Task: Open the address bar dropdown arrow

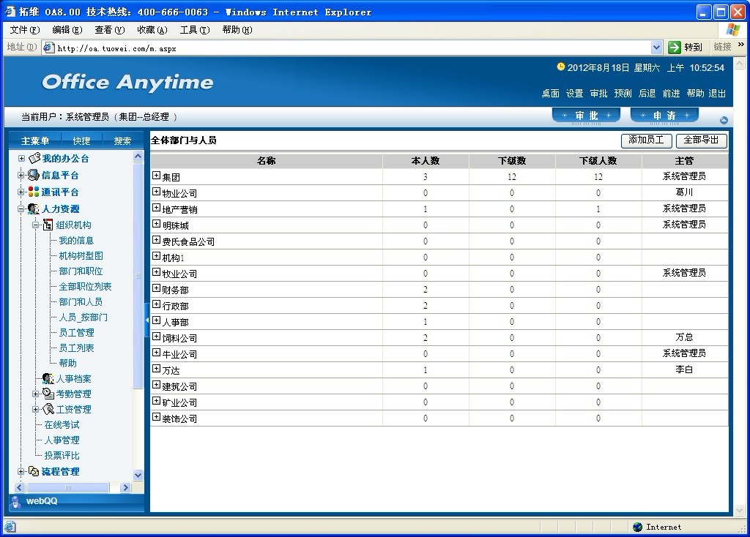Action: pos(656,48)
